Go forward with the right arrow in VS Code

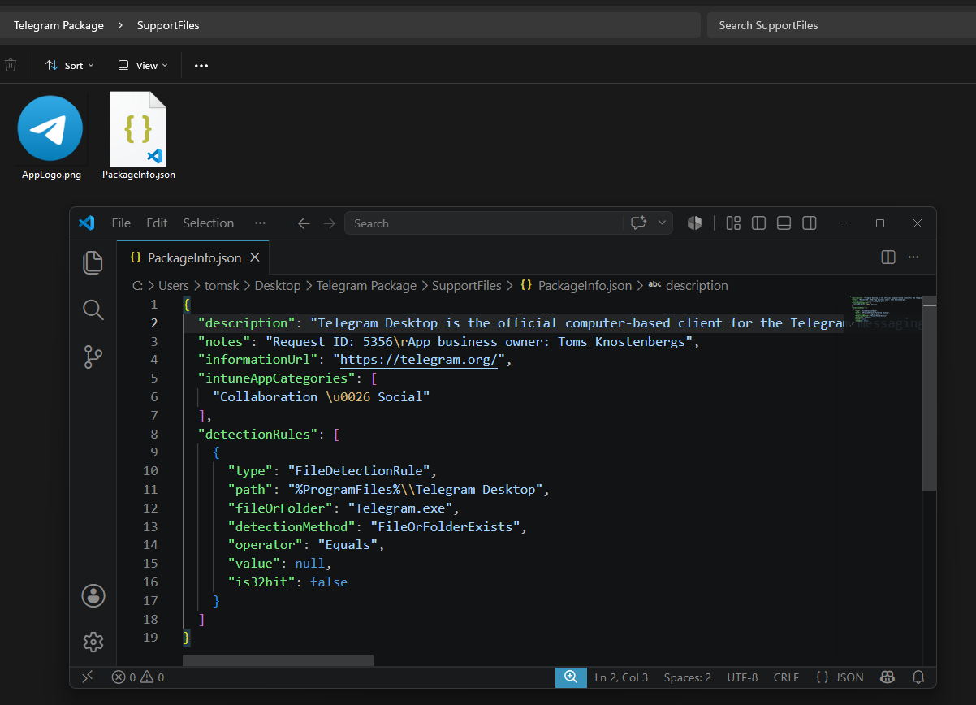tap(329, 223)
